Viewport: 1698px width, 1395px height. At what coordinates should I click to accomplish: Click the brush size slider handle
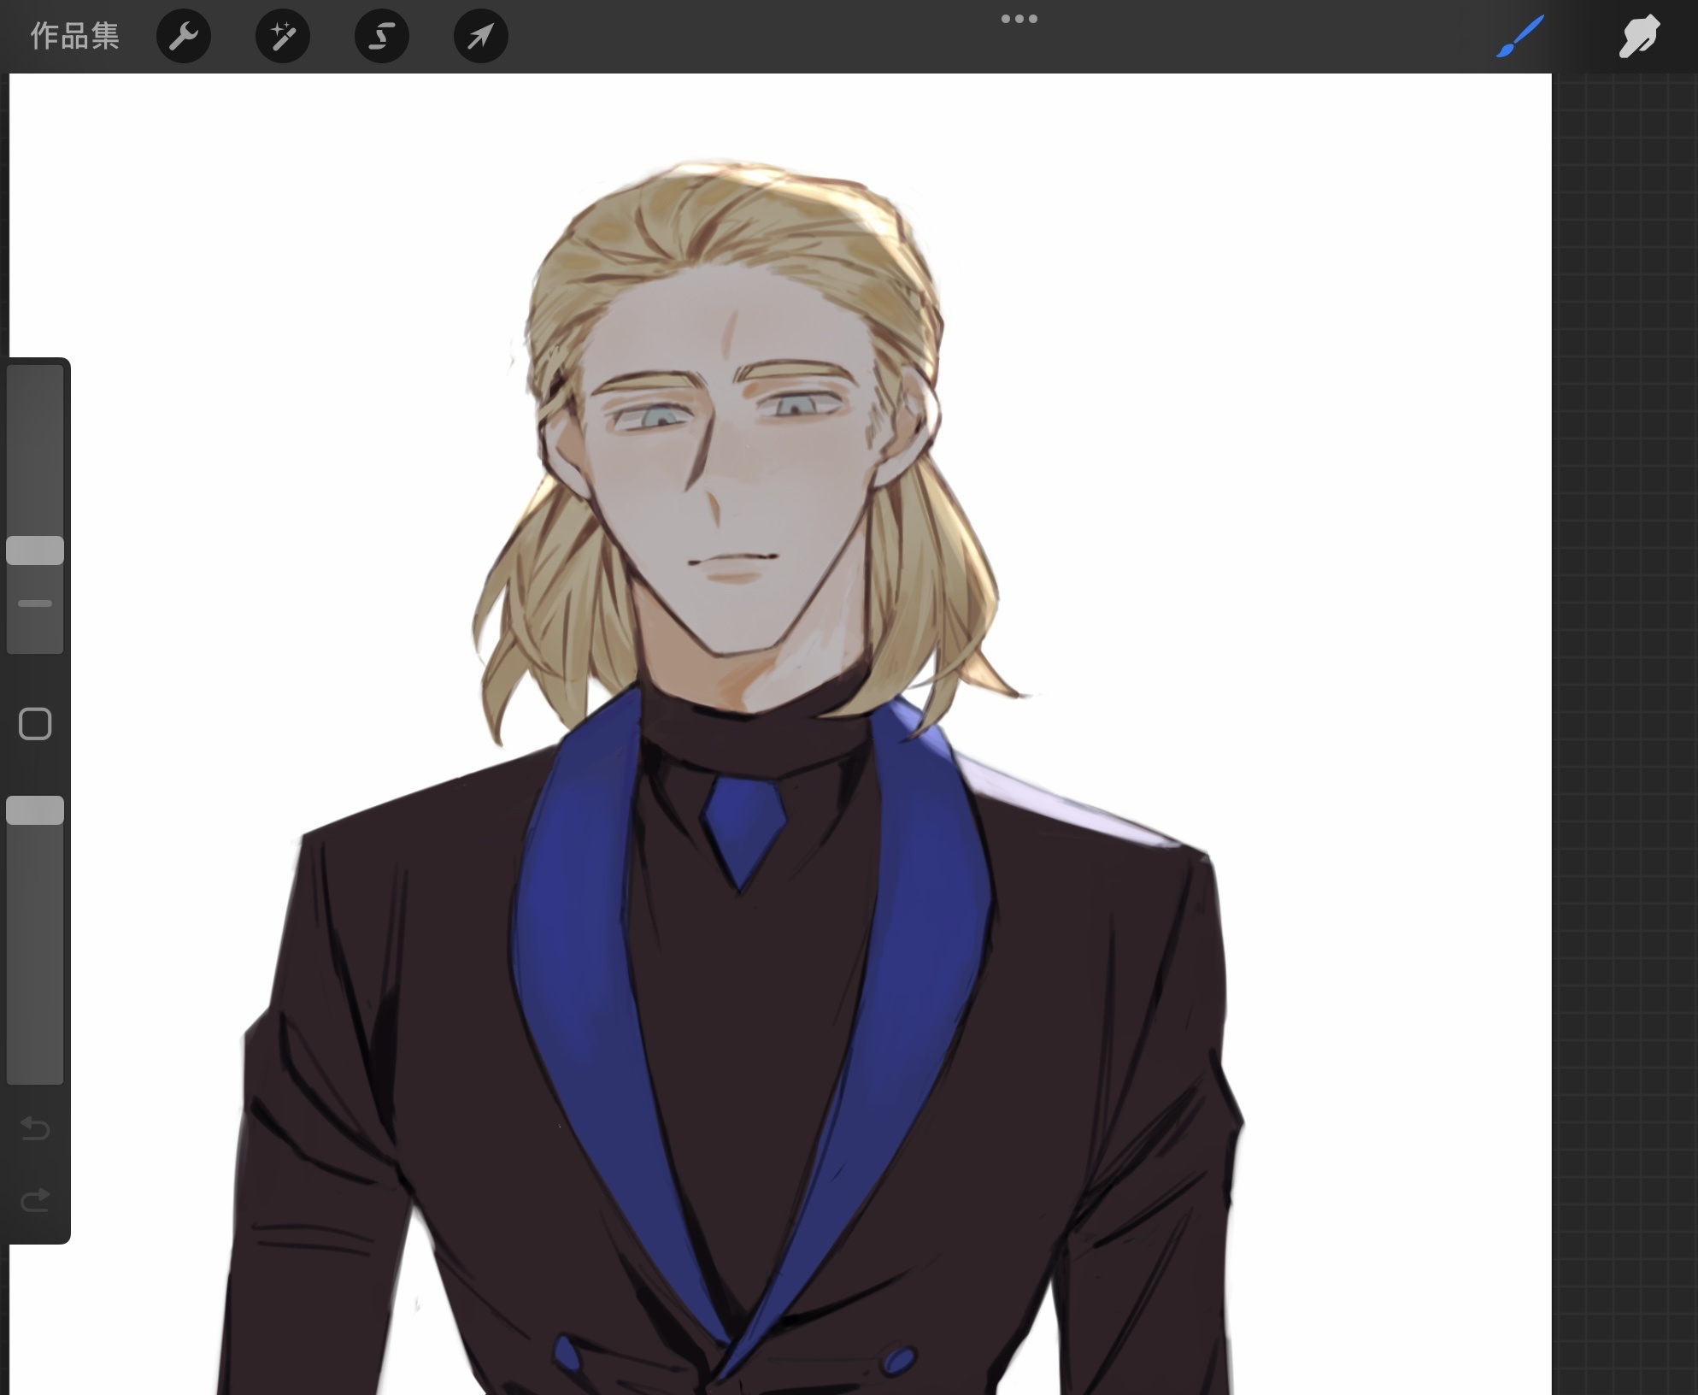click(35, 550)
